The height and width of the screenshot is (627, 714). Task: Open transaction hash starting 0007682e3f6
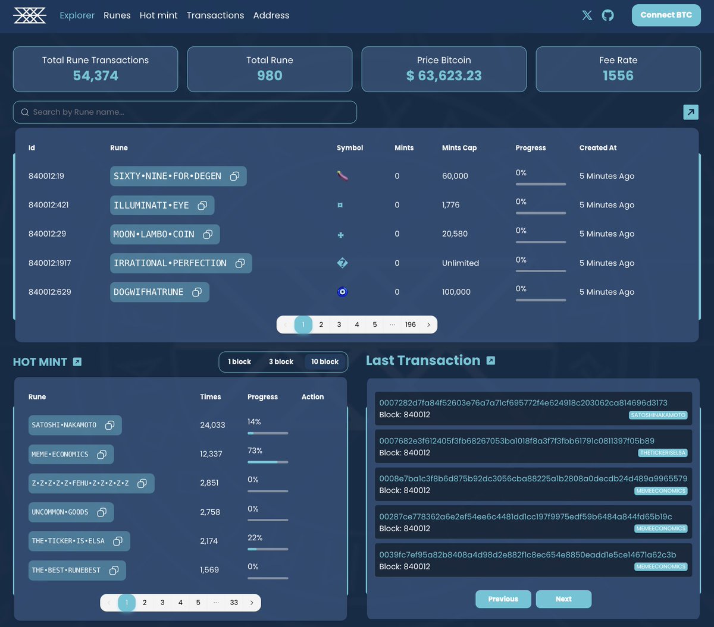click(x=516, y=441)
